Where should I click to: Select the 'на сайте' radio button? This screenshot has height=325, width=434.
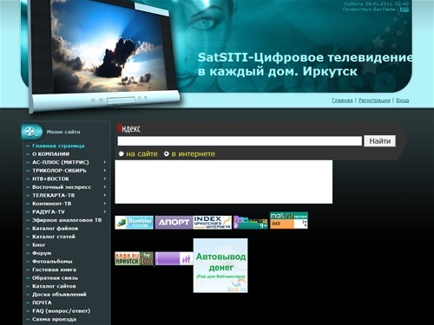pos(122,154)
